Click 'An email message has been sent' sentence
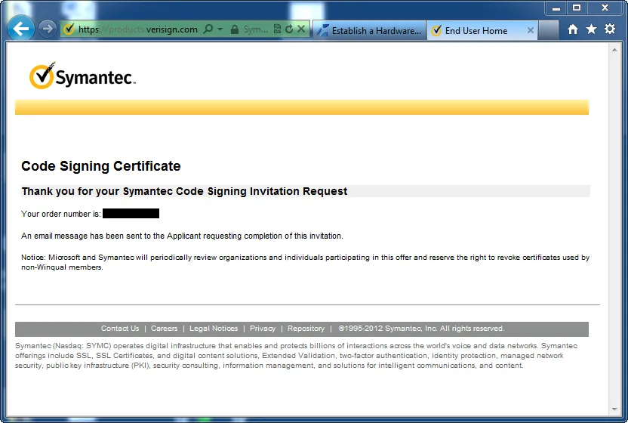Viewport: 628px width, 423px height. tap(182, 236)
